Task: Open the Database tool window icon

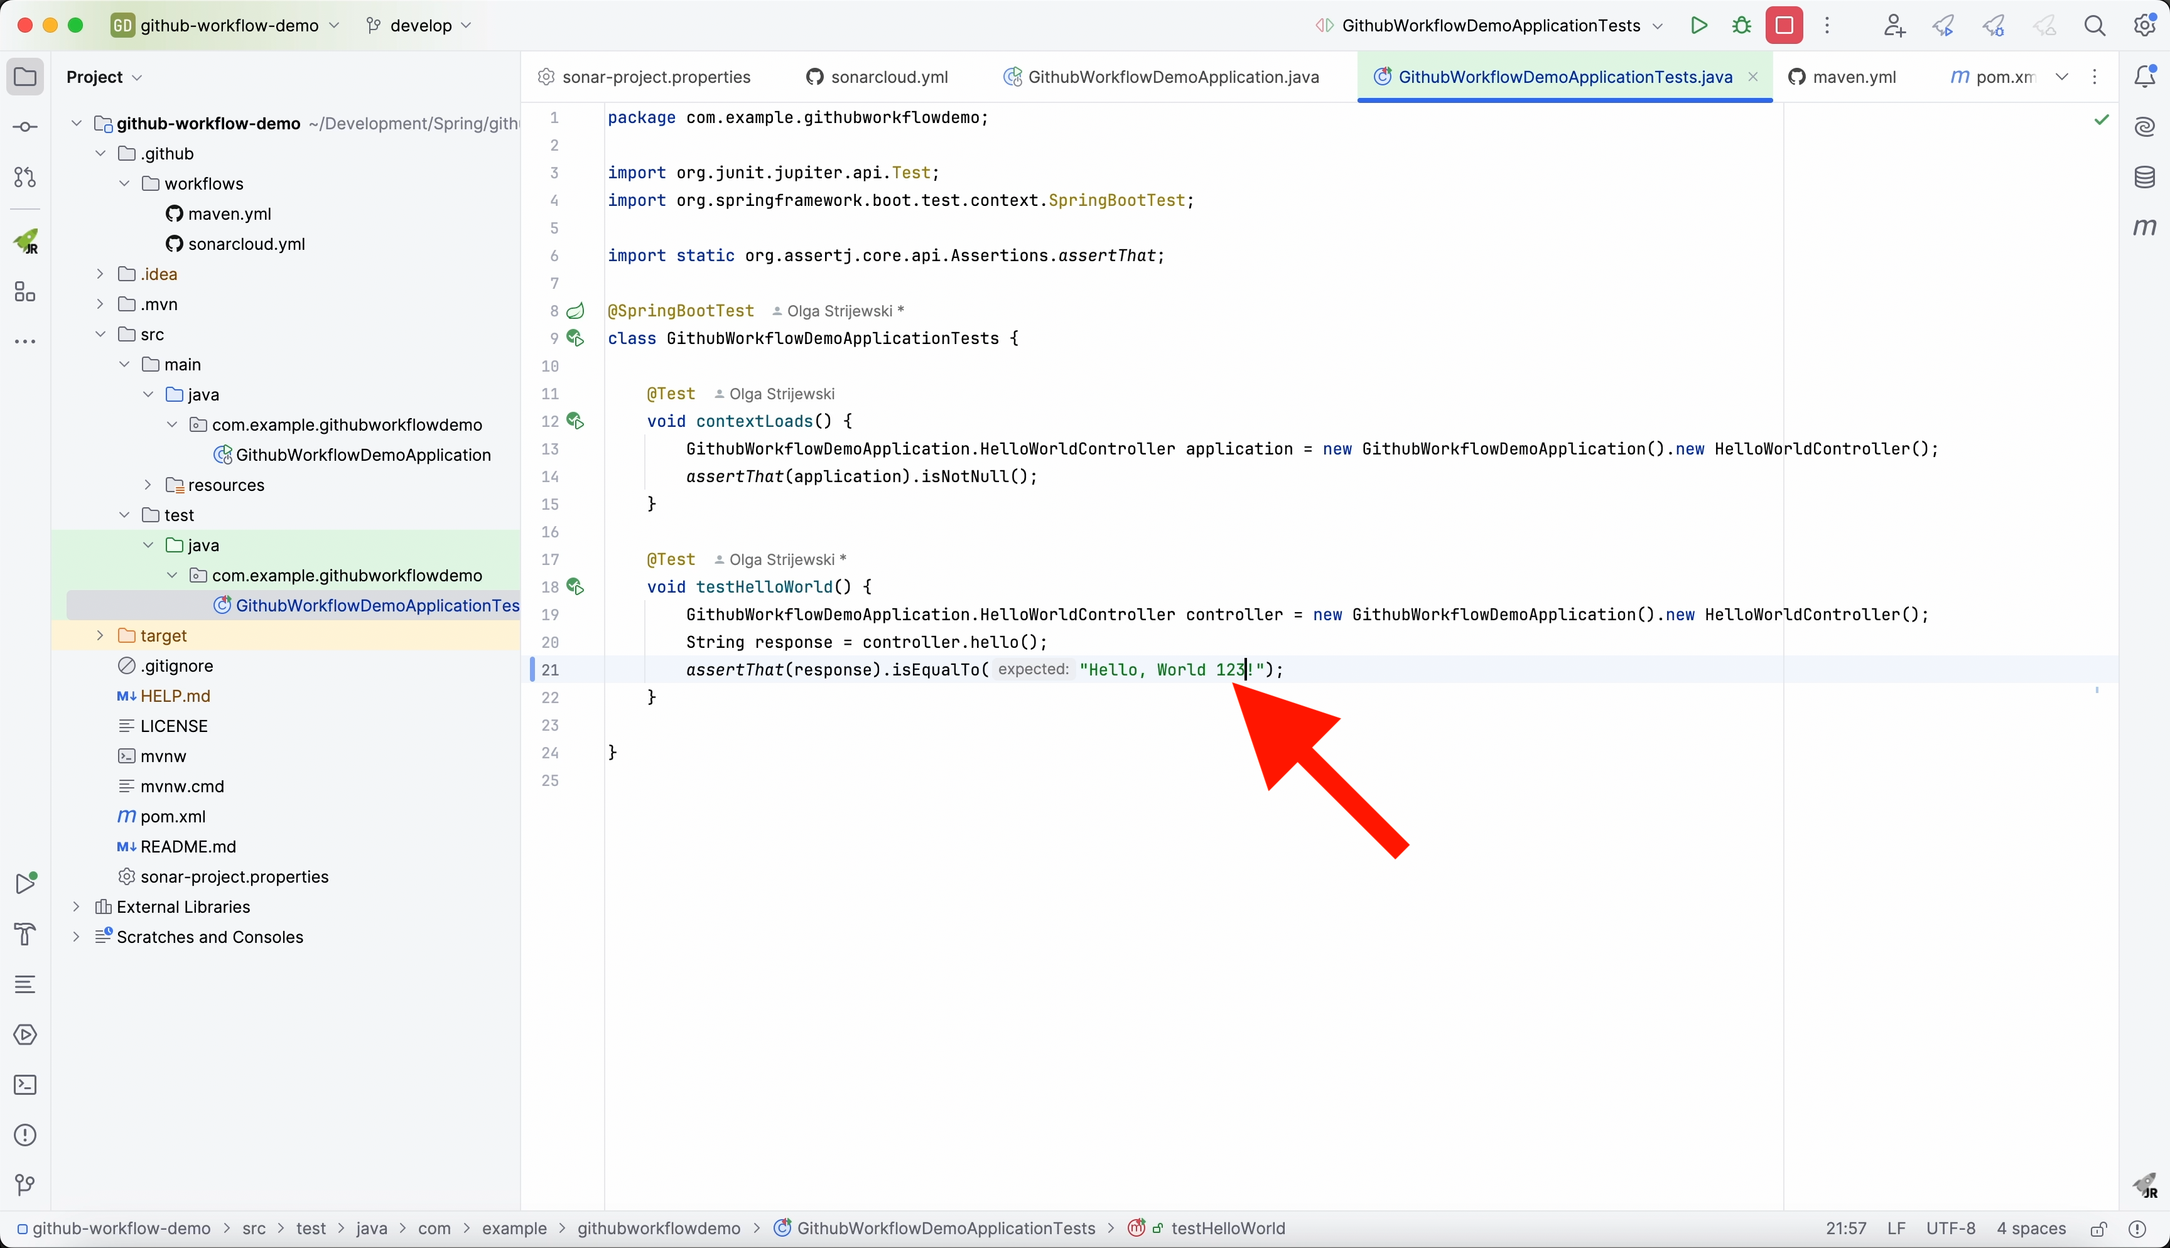Action: (2144, 178)
